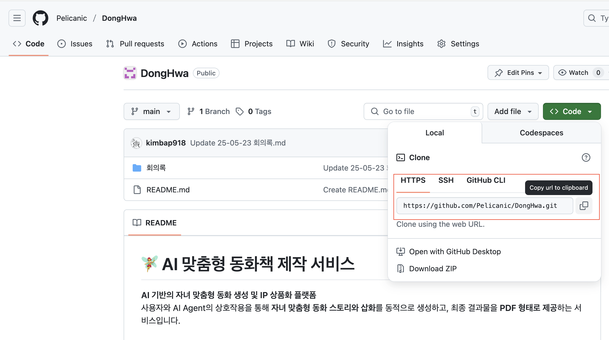The height and width of the screenshot is (340, 609).
Task: Open the 회의록 row's 'Update 25-05-23' commit link
Action: click(355, 168)
